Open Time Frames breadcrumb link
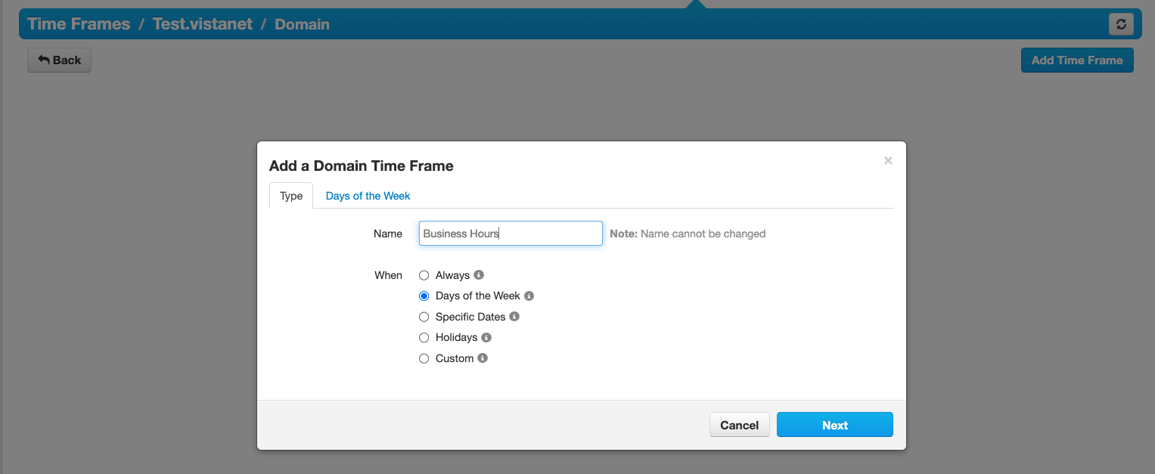This screenshot has width=1155, height=474. 79,24
